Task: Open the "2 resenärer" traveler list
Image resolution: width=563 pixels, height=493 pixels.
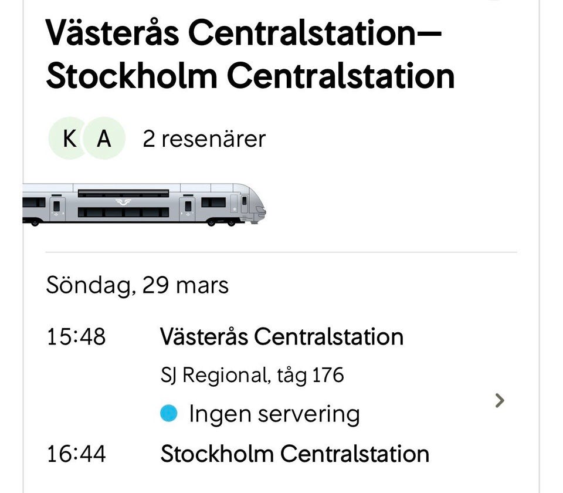Action: pos(204,139)
